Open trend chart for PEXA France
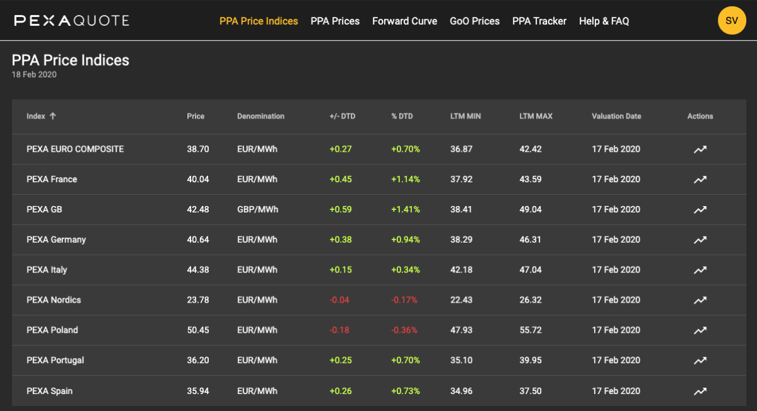 [x=700, y=180]
